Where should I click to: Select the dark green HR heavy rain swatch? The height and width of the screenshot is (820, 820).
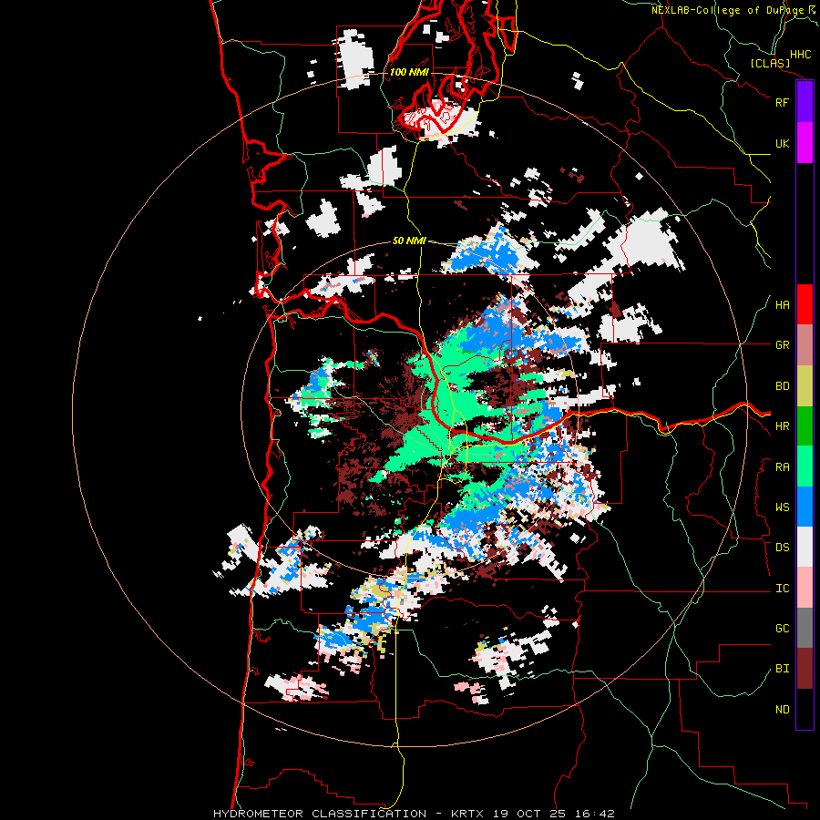(x=805, y=426)
